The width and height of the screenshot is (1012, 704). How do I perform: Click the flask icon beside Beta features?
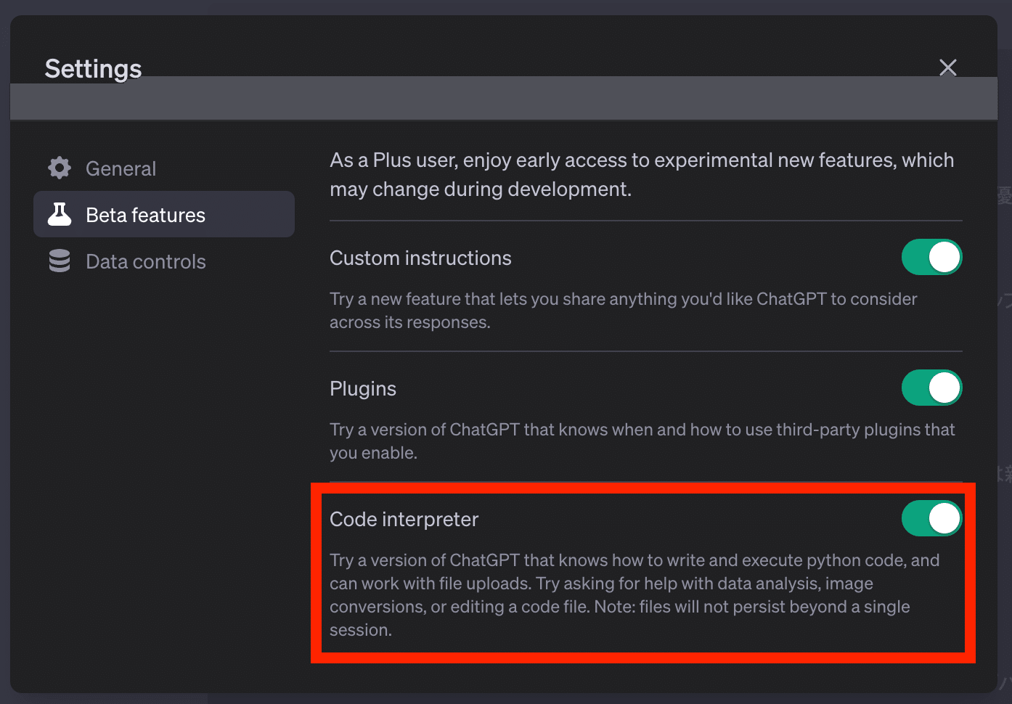[x=60, y=215]
